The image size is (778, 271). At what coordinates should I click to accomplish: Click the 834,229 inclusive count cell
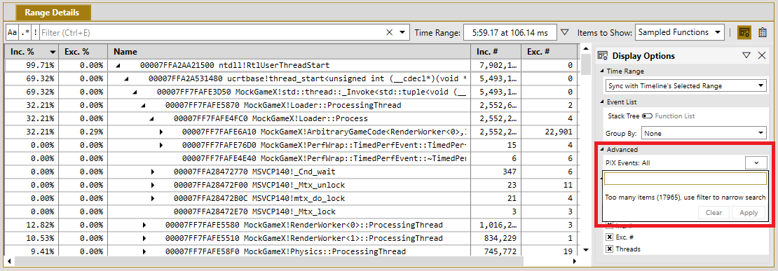tap(496, 238)
